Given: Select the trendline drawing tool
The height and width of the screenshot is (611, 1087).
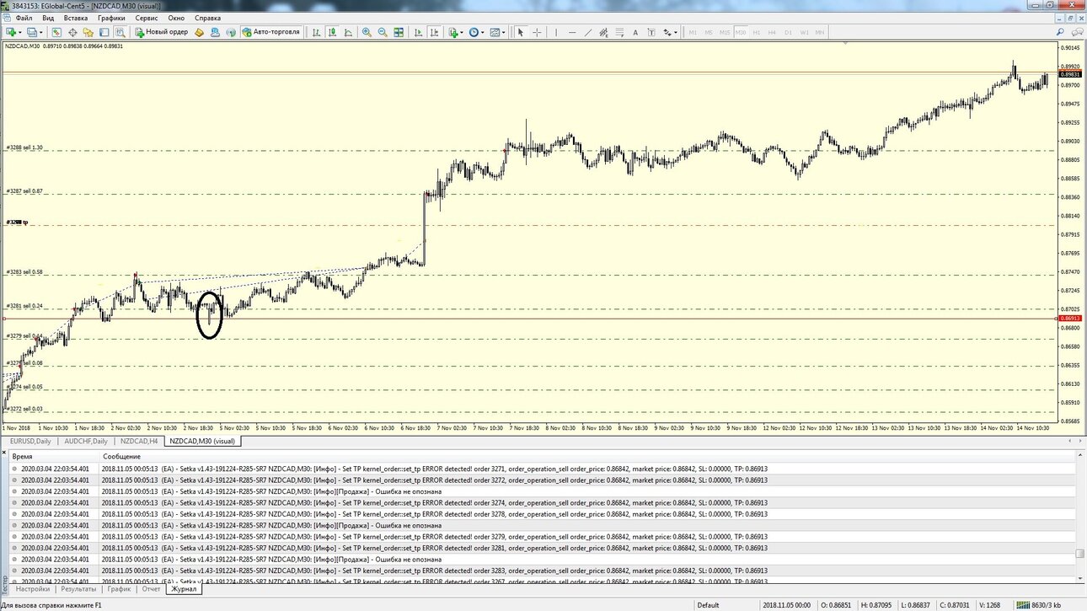Looking at the screenshot, I should coord(588,32).
